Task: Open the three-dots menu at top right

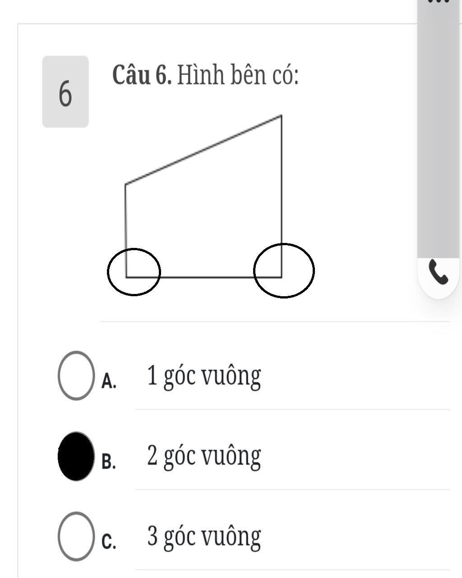Action: tap(439, 1)
